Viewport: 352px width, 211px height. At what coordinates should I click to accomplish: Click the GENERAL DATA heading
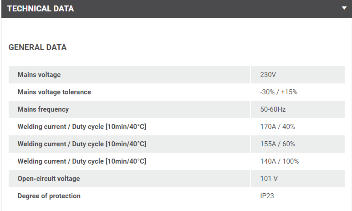click(37, 47)
